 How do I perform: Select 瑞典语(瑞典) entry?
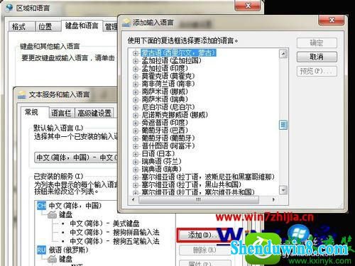[x=161, y=170]
